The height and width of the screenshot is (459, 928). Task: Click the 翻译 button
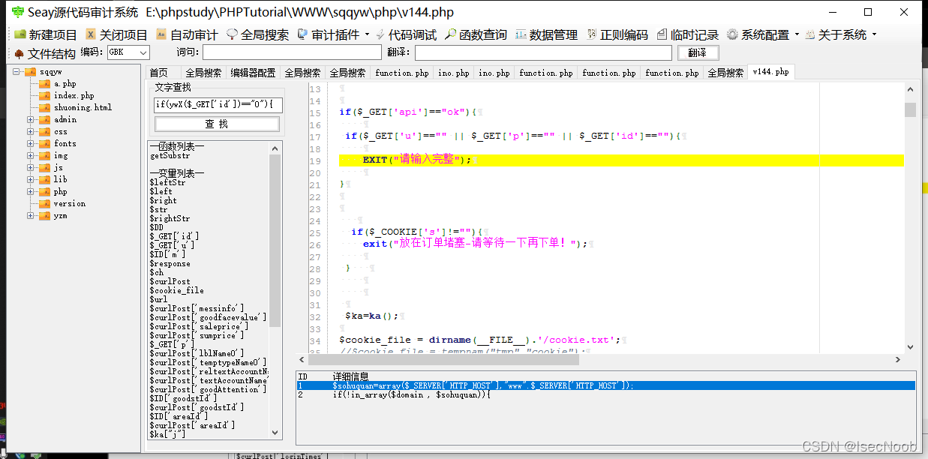tap(698, 52)
